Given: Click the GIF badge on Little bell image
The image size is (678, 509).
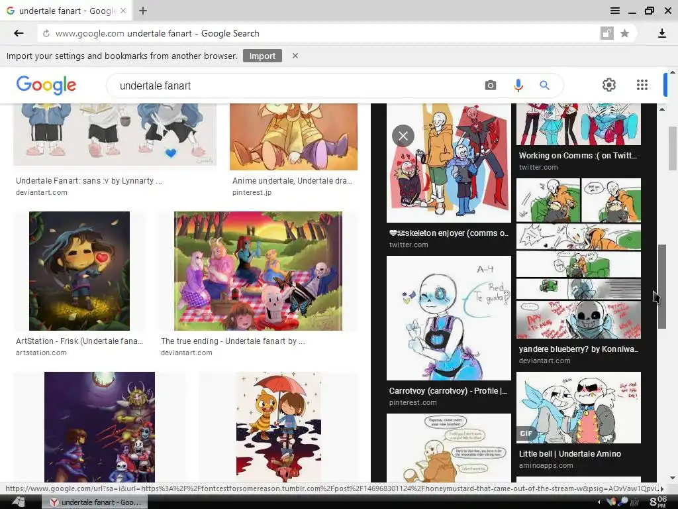Looking at the screenshot, I should coord(526,433).
